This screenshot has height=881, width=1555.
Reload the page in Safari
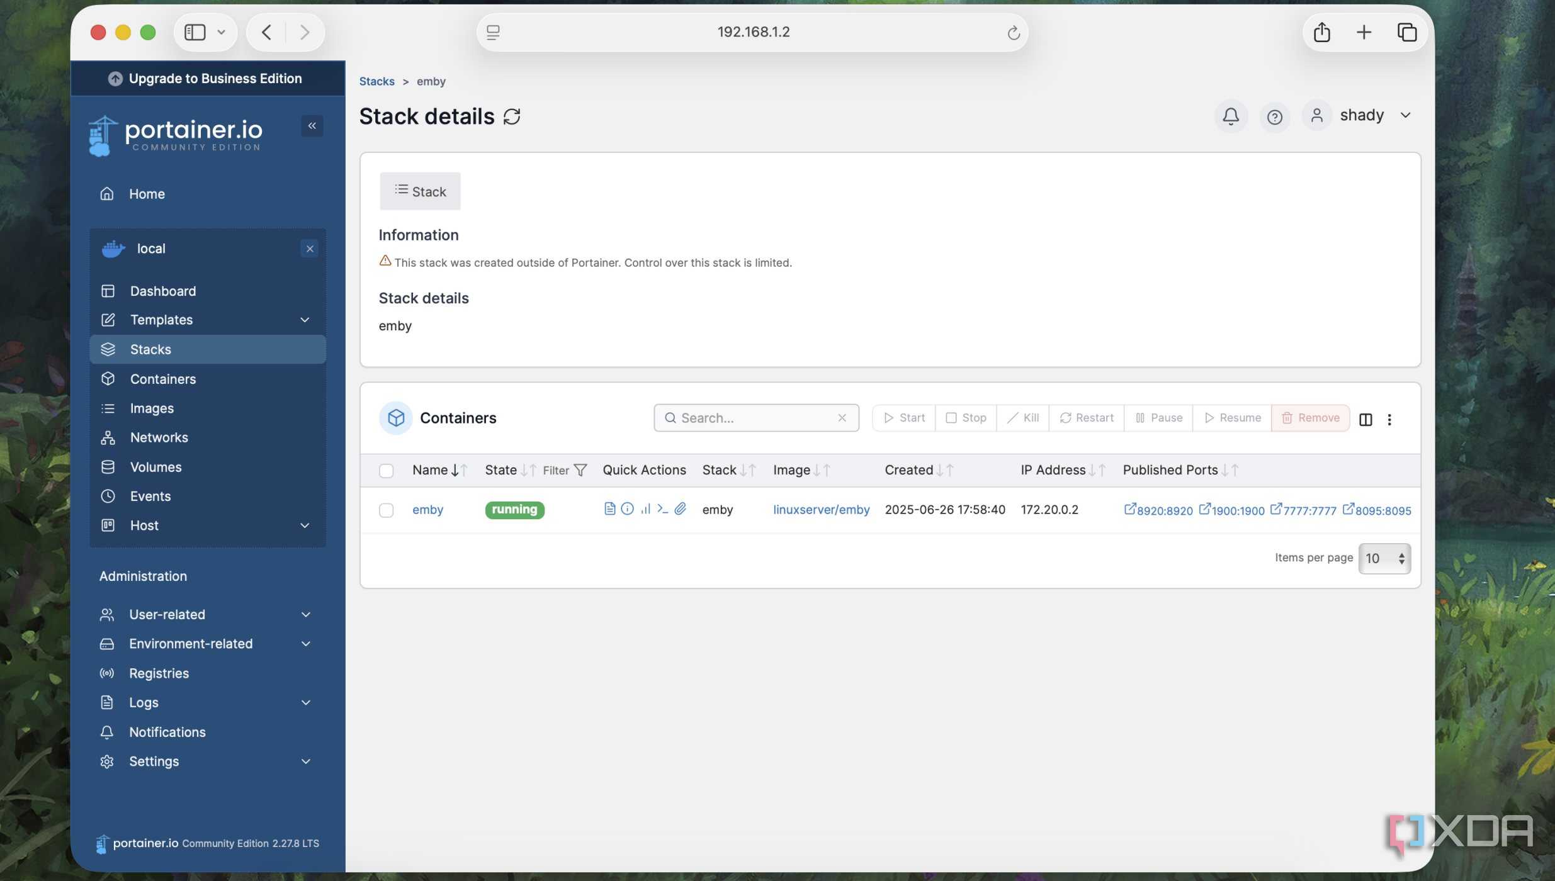(1013, 32)
